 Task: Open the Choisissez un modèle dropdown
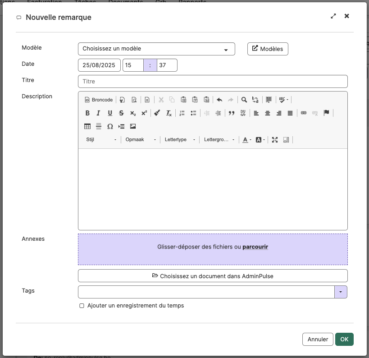click(156, 49)
